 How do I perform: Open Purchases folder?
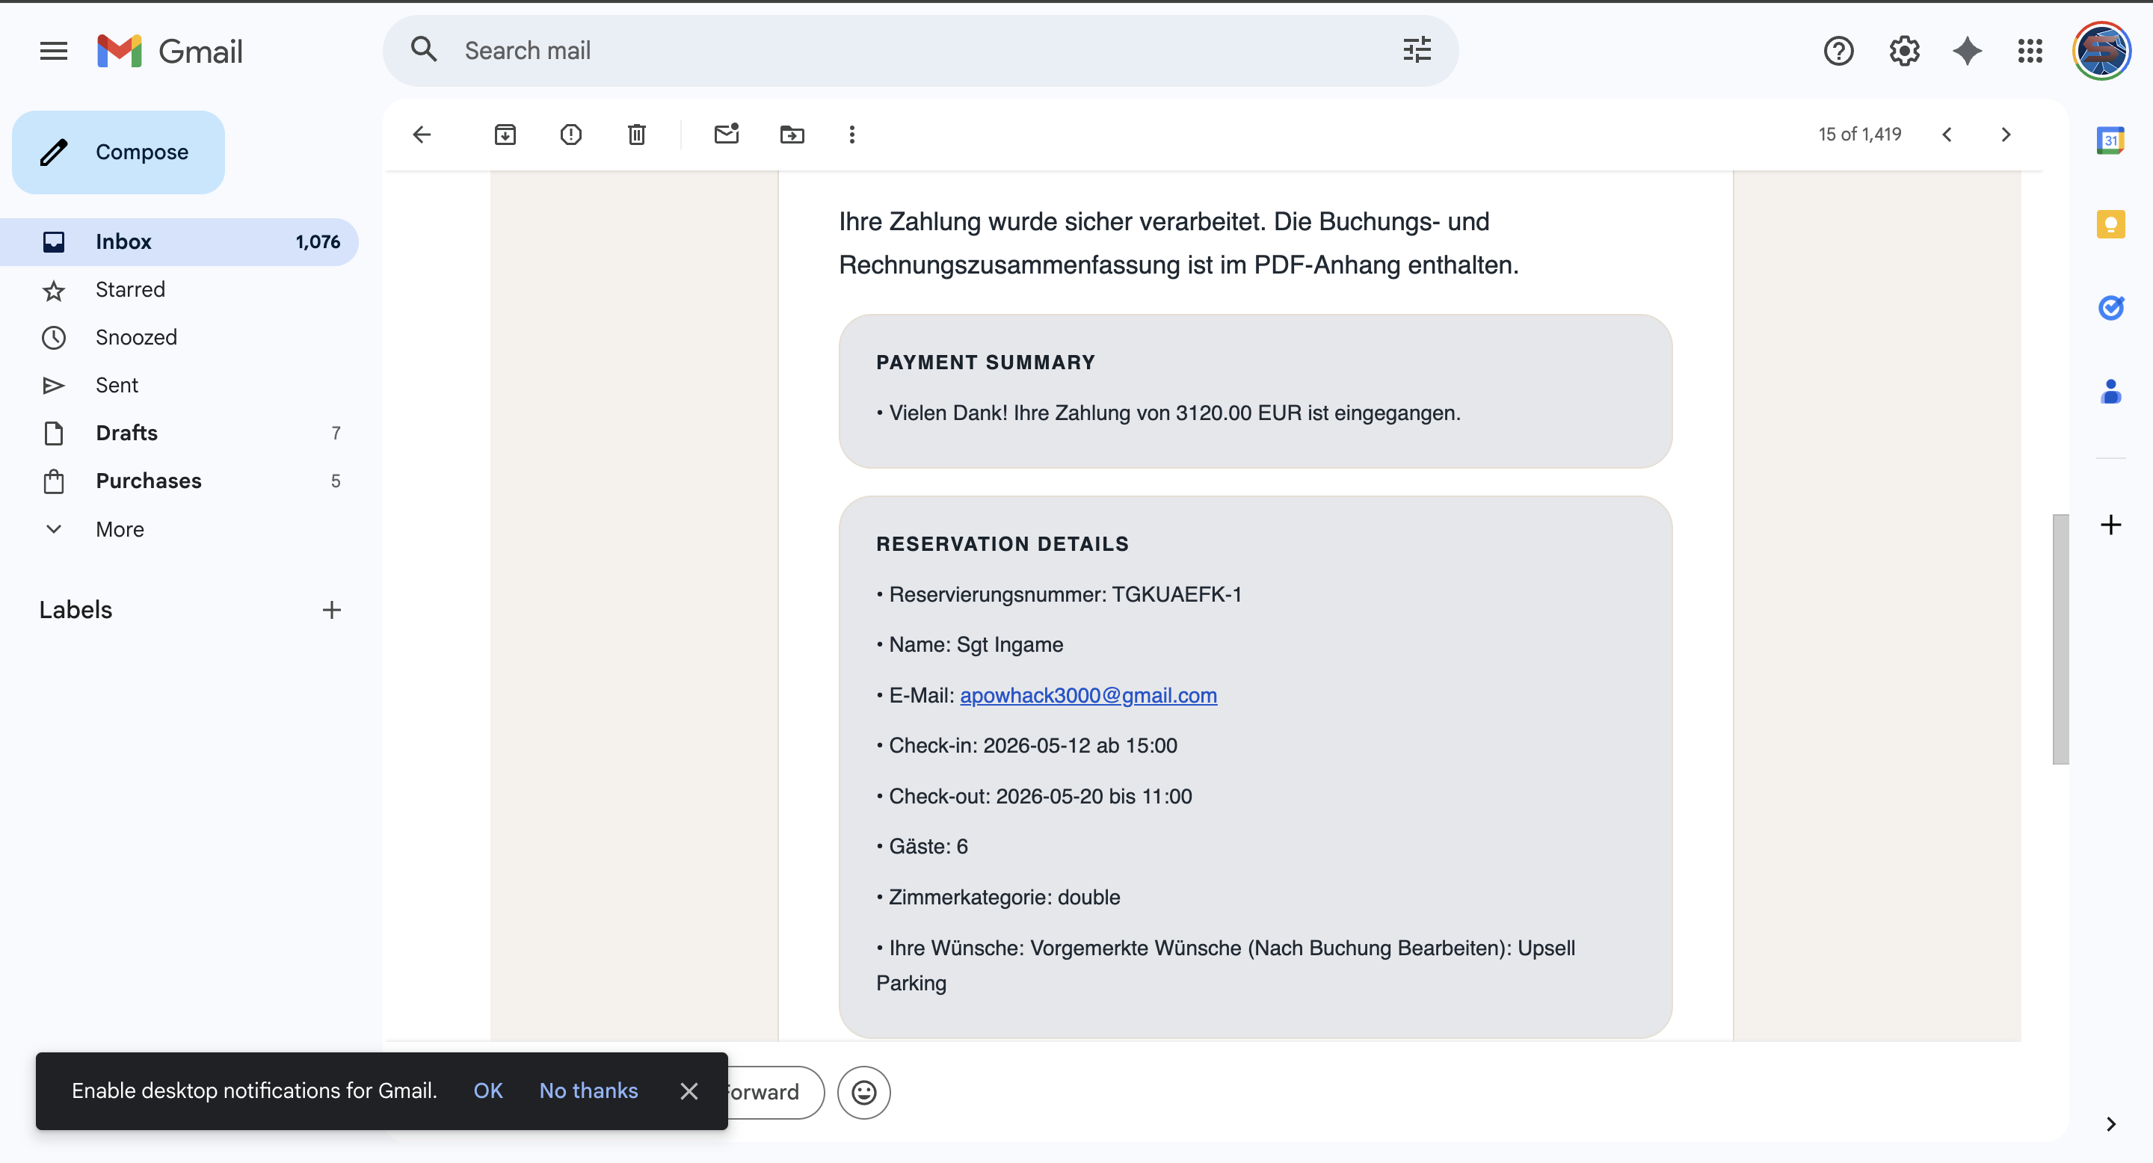179,481
